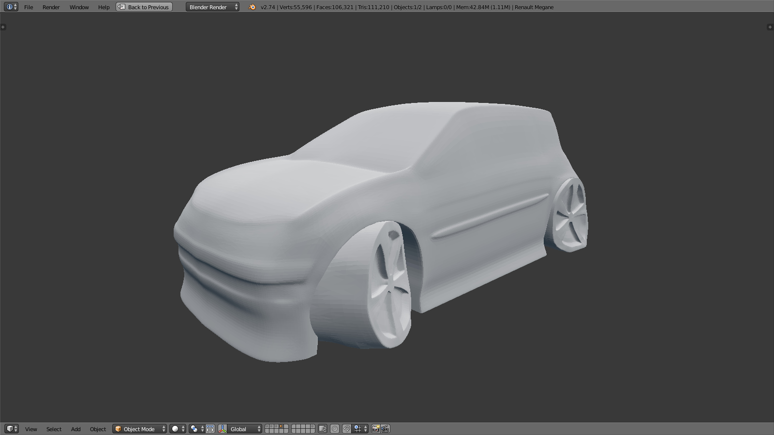This screenshot has height=435, width=774.
Task: Open the Blender Render engine dropdown
Action: pos(212,7)
